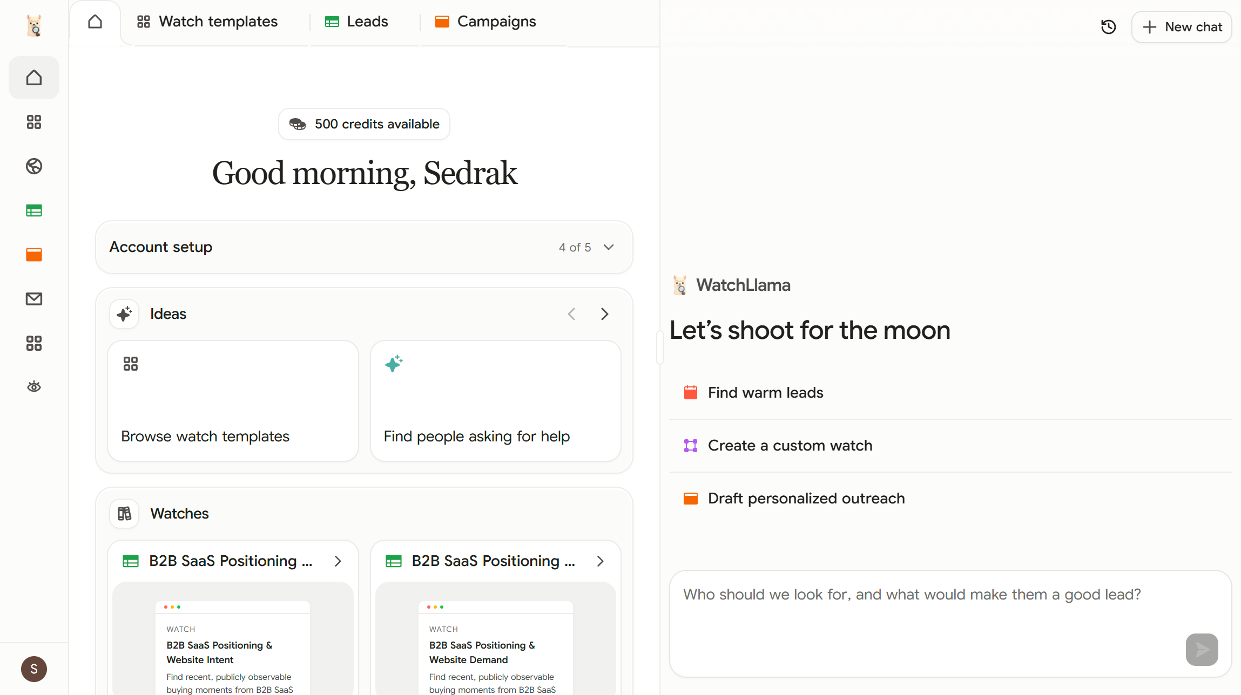
Task: Switch to the Campaigns tab
Action: click(x=485, y=22)
